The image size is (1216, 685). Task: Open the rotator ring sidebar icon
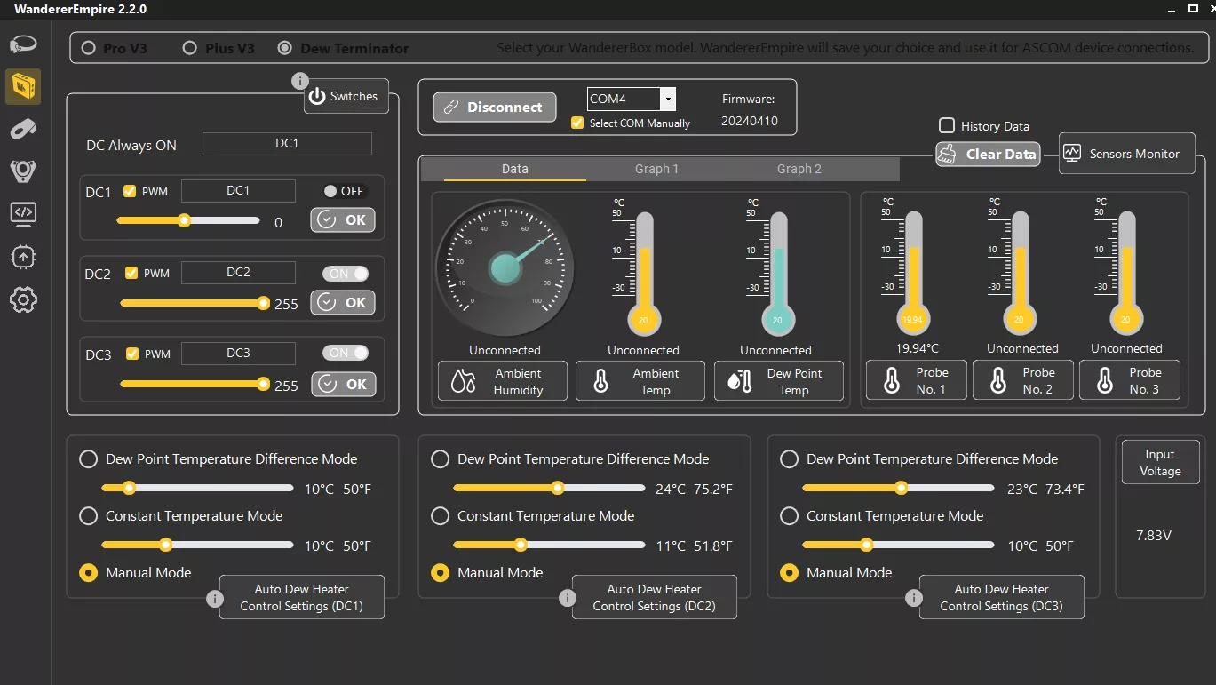pos(23,44)
